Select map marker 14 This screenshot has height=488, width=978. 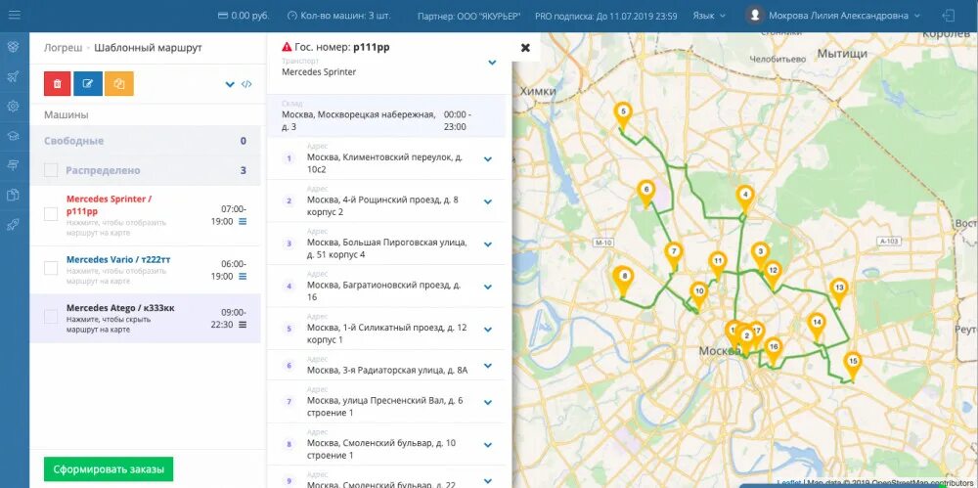click(817, 325)
